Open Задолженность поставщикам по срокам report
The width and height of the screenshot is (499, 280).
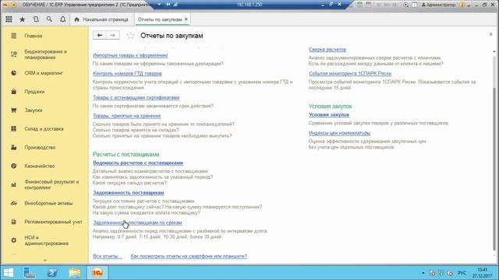pos(137,222)
